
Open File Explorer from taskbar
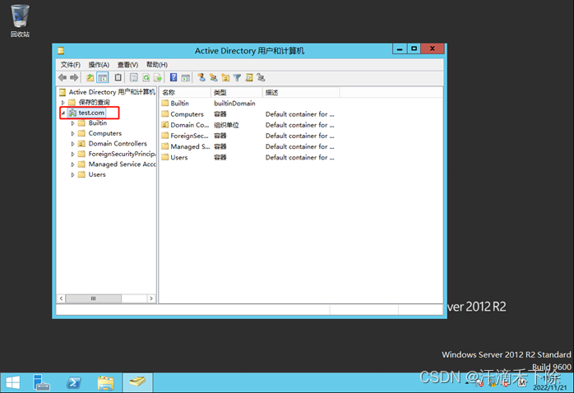(106, 383)
